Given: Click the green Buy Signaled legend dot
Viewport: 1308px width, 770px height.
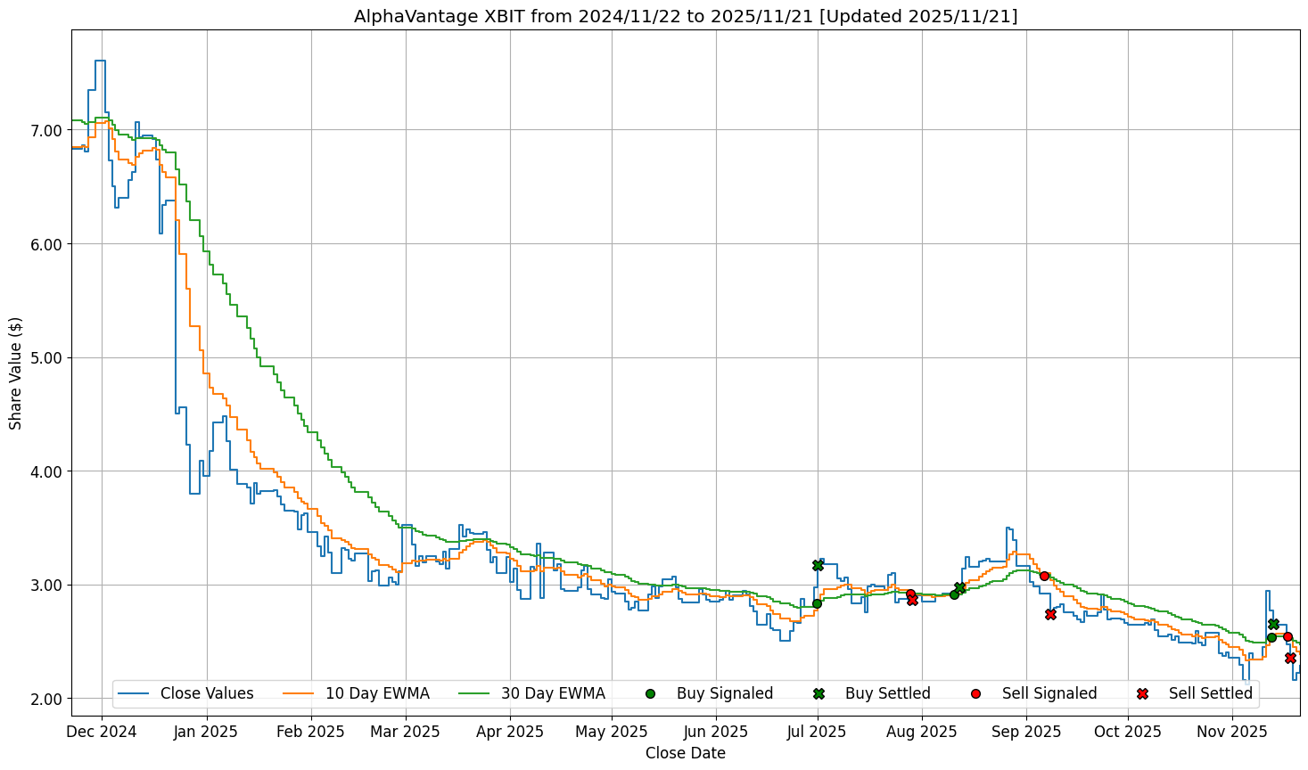Looking at the screenshot, I should coord(650,693).
